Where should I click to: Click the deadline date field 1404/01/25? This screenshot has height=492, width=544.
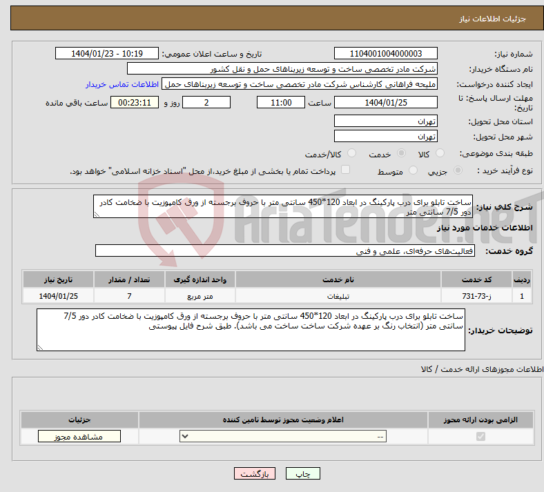pyautogui.click(x=386, y=102)
